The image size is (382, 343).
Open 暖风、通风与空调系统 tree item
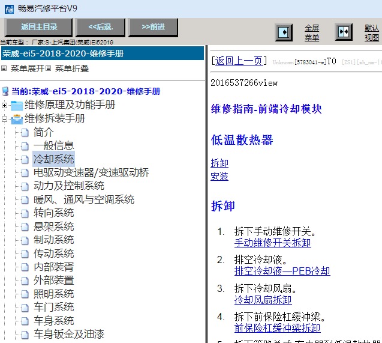coord(84,200)
